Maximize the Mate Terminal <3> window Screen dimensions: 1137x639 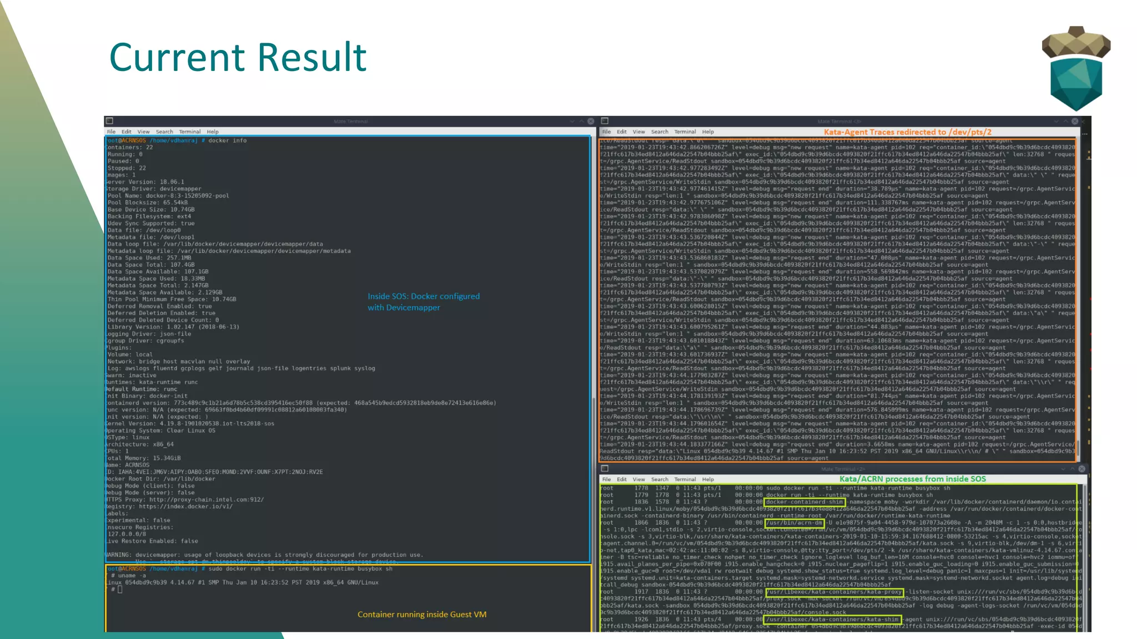pyautogui.click(x=1066, y=121)
